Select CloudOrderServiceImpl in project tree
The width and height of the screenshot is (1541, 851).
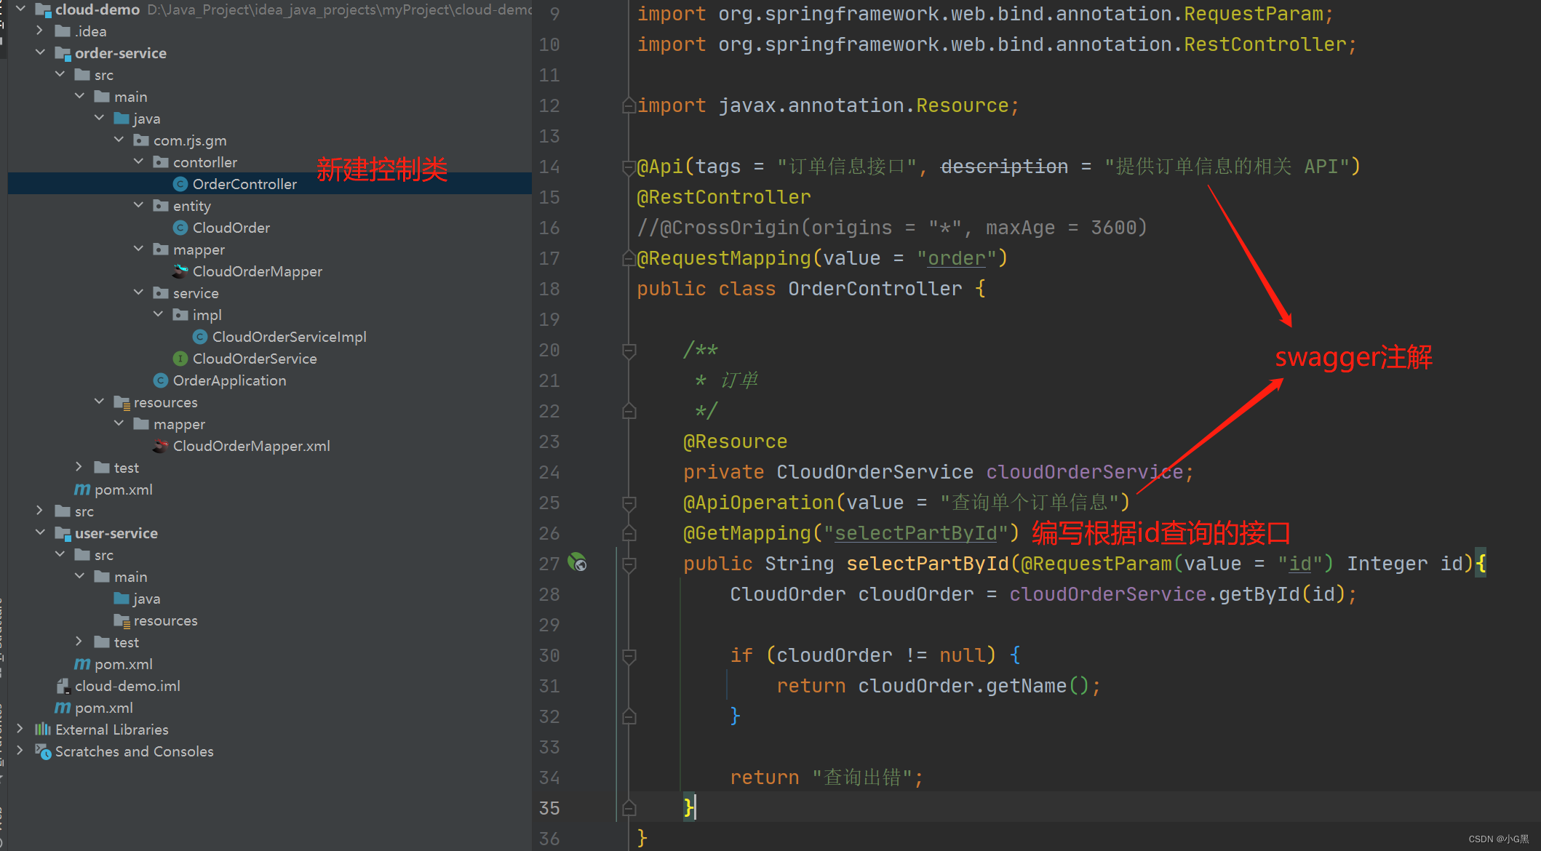point(289,337)
